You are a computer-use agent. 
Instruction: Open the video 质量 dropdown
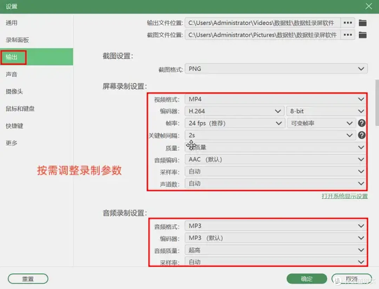coord(275,147)
